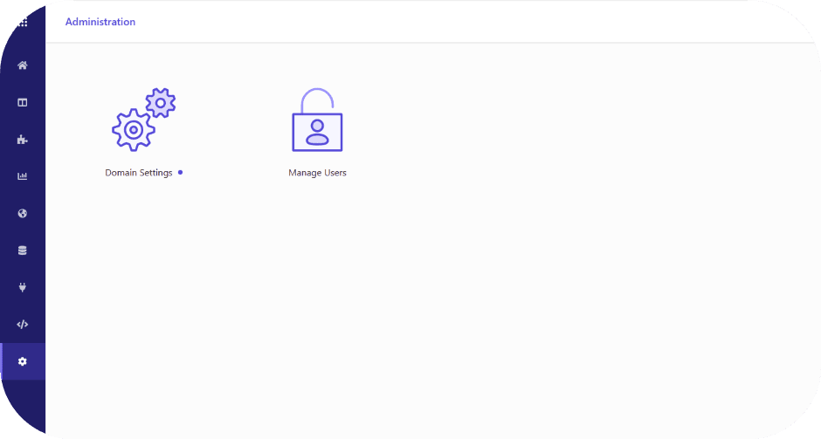Open the dotted grid app launcher icon
The height and width of the screenshot is (439, 821).
coord(23,23)
